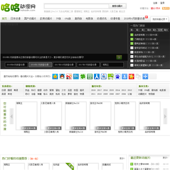The height and width of the screenshot is (170, 170).
Task: Open the 日本动漫 nav tab
Action: coord(16,18)
